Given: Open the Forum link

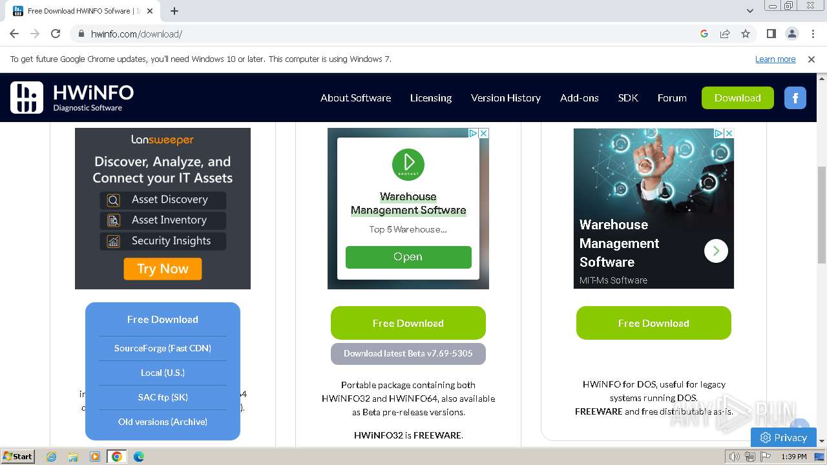Looking at the screenshot, I should click(672, 98).
